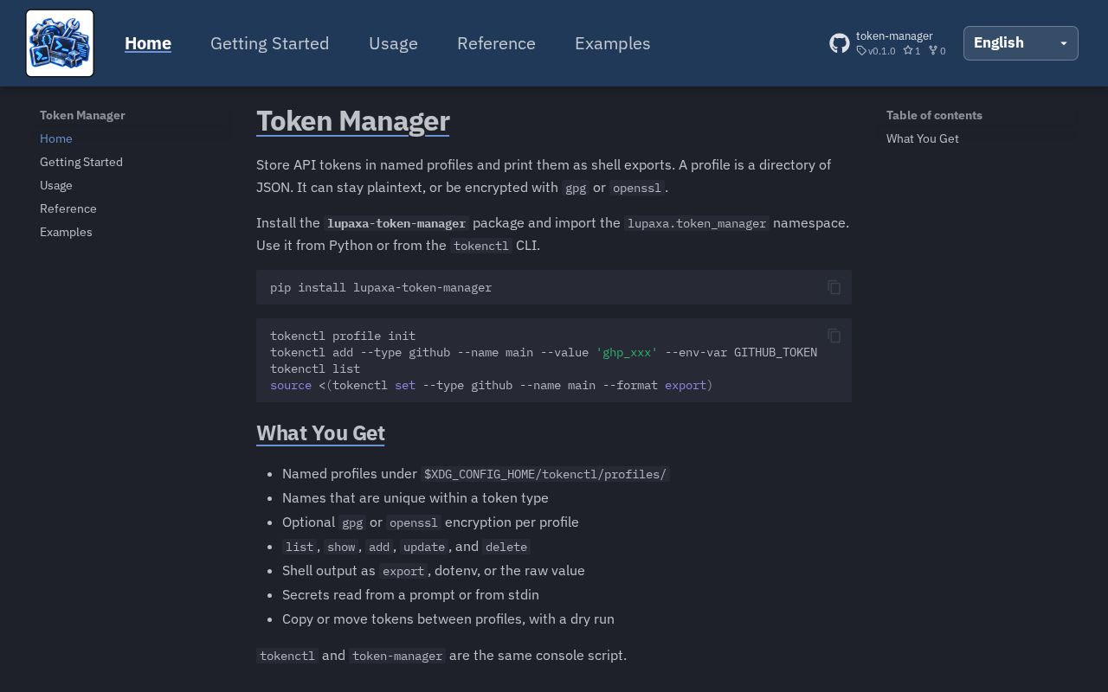
Task: Click the 'ghp_xxx' string in code block
Action: point(627,352)
